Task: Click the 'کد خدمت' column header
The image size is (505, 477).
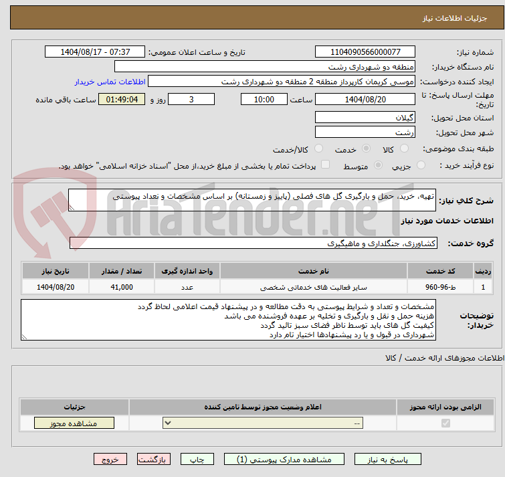Action: pos(440,271)
